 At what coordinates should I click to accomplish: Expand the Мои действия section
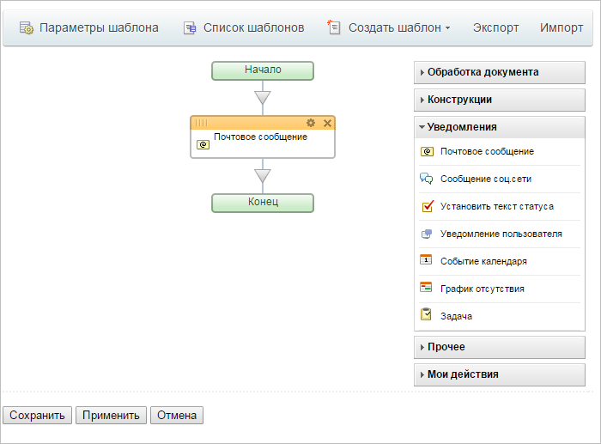tap(499, 374)
